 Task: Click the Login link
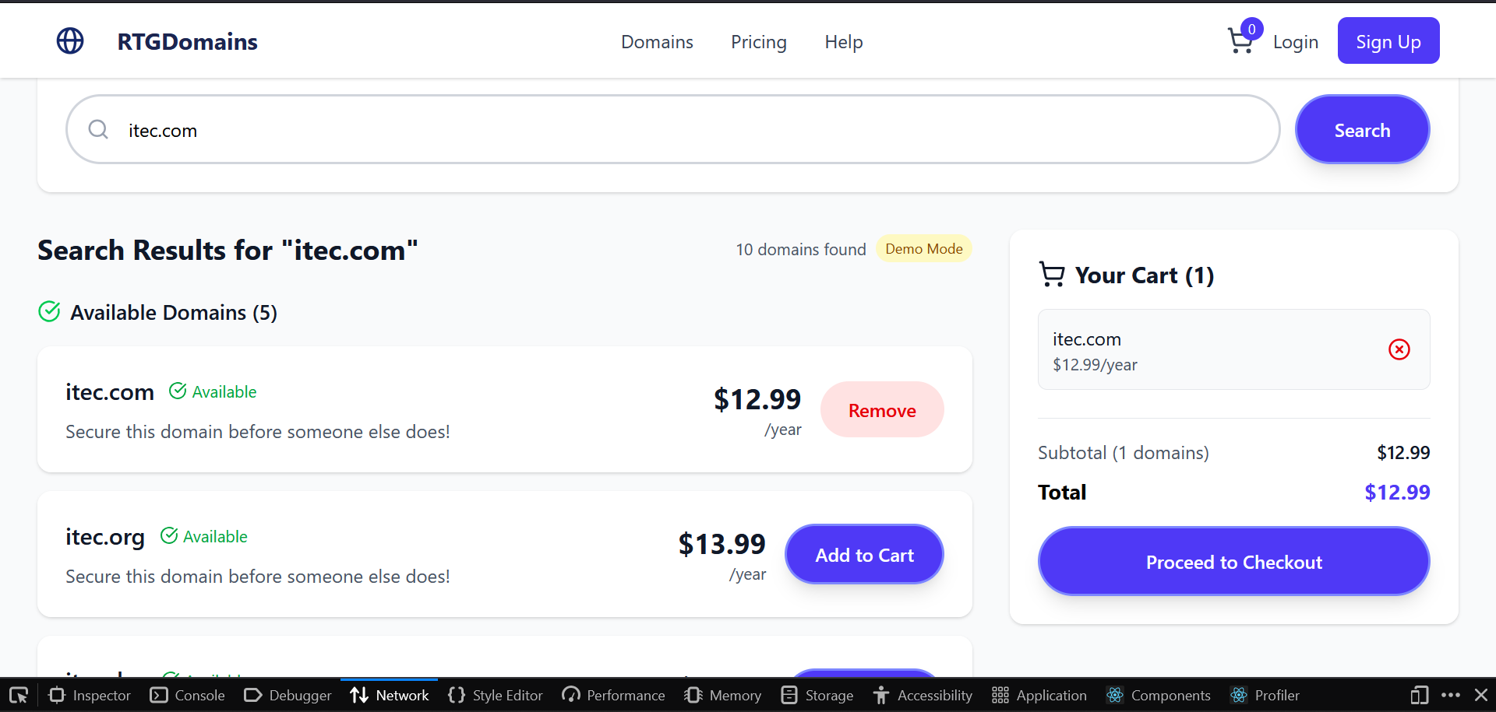(1295, 42)
